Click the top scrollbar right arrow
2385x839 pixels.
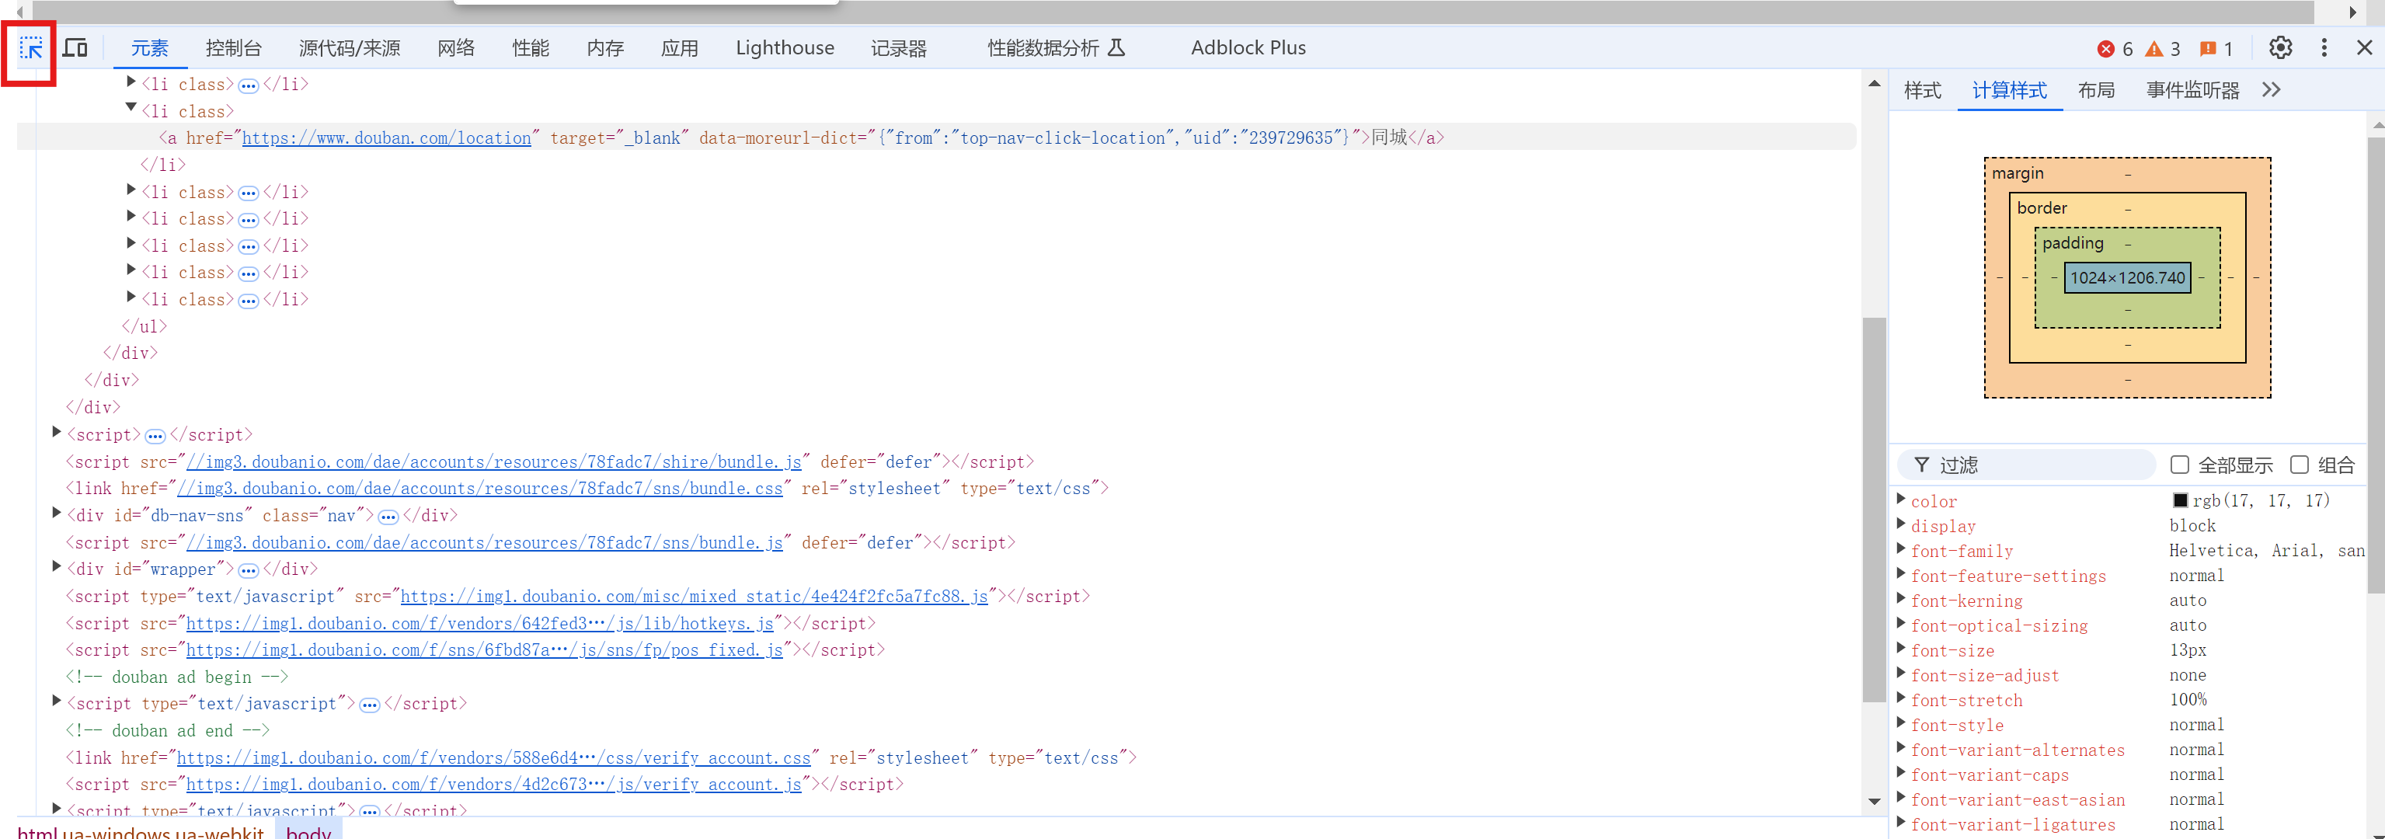click(x=2352, y=12)
